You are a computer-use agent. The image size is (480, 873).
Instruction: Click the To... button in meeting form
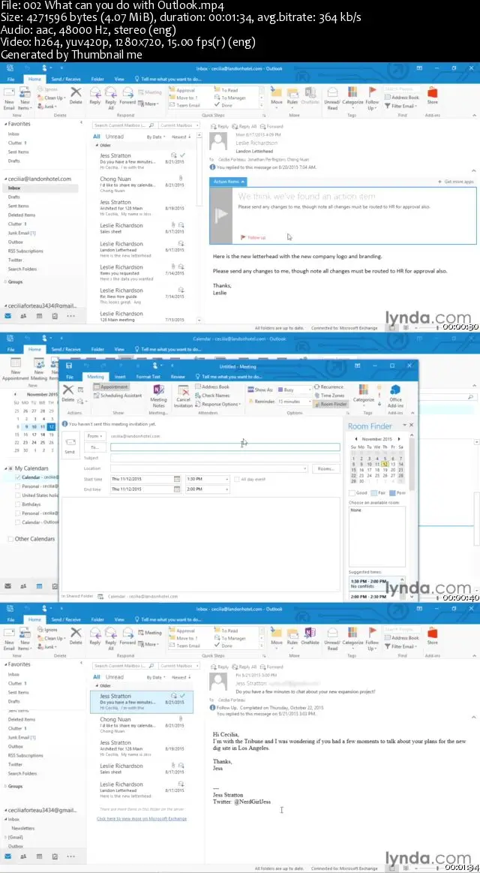94,447
